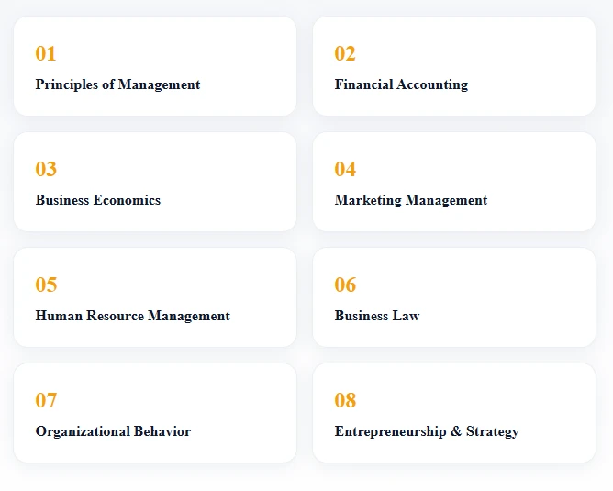The height and width of the screenshot is (491, 613).
Task: Click the orange number 02
Action: point(345,53)
